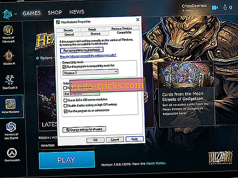
Task: Open the GAMES menu
Action: tap(32, 13)
